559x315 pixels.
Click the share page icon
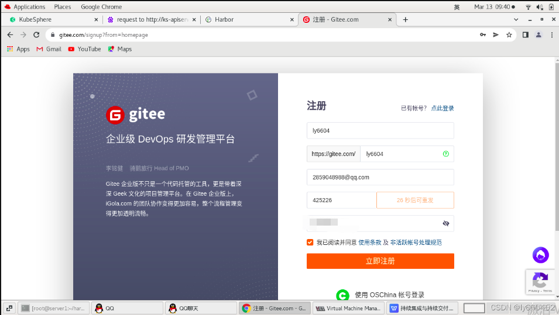(x=496, y=34)
